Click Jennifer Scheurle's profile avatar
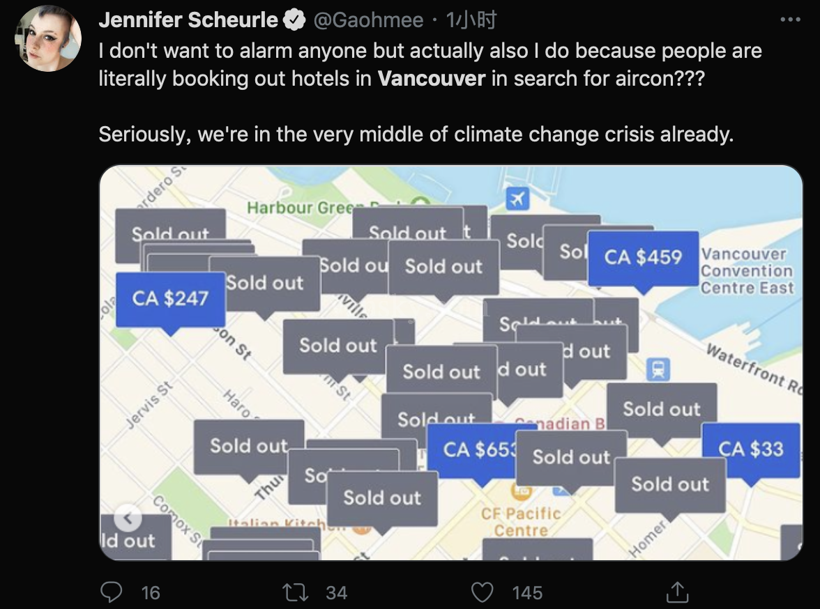 [49, 38]
